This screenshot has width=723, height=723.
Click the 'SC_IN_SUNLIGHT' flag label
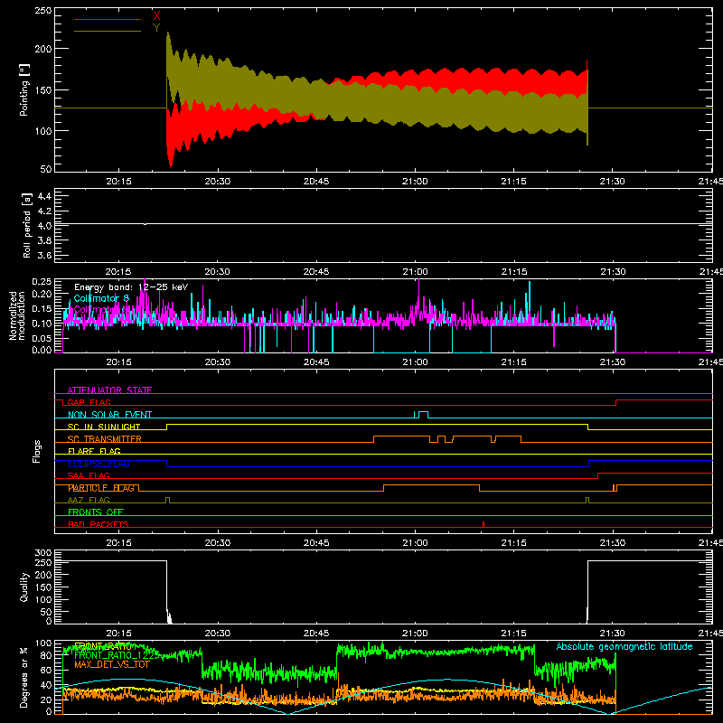104,427
